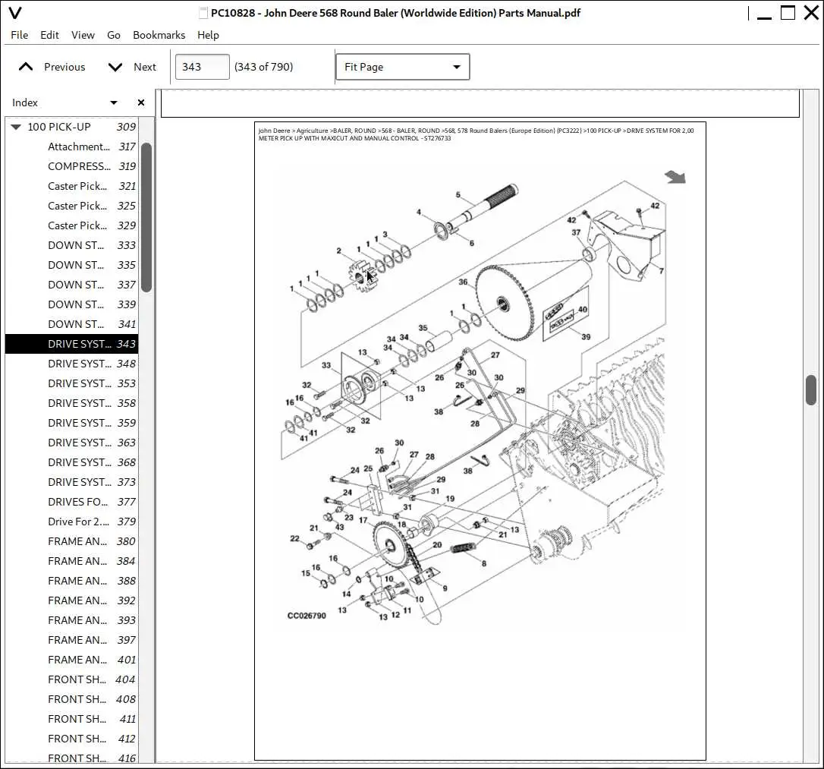
Task: Collapse the 100 PICK-UP tree section
Action: [16, 127]
